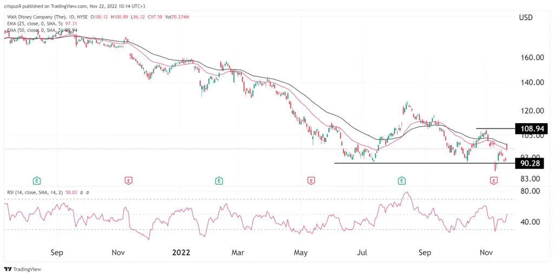The width and height of the screenshot is (554, 276).
Task: Click the USD currency label
Action: [525, 17]
